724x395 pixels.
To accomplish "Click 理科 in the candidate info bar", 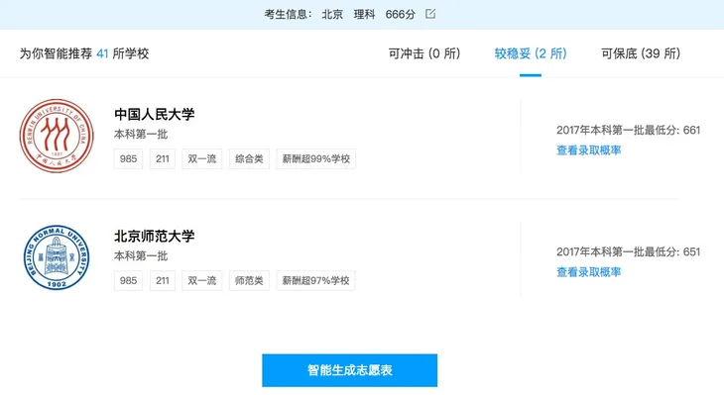I will 364,14.
